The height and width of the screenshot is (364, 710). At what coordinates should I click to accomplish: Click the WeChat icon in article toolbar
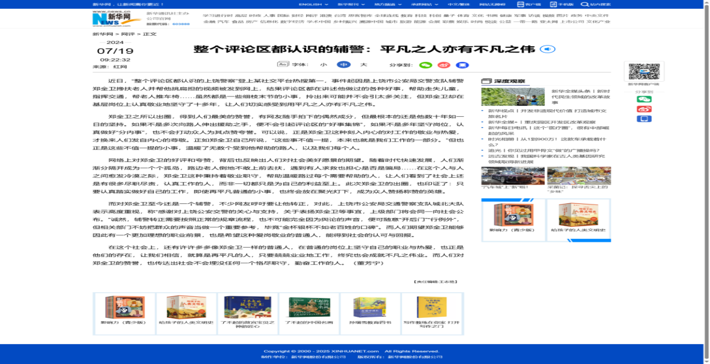tap(426, 65)
